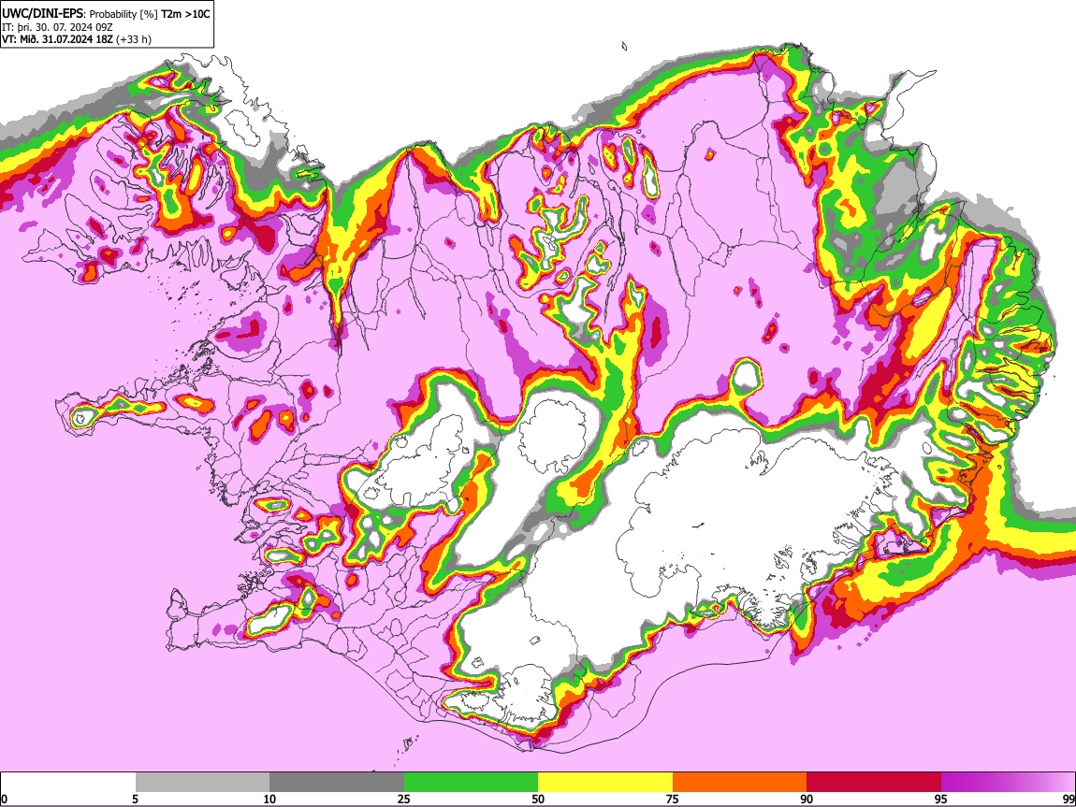Click the orange 75-90 legend segment

click(x=740, y=782)
